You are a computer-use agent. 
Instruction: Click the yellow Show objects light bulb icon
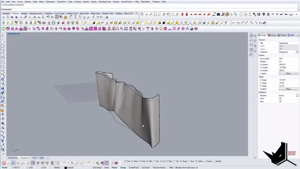(8, 23)
